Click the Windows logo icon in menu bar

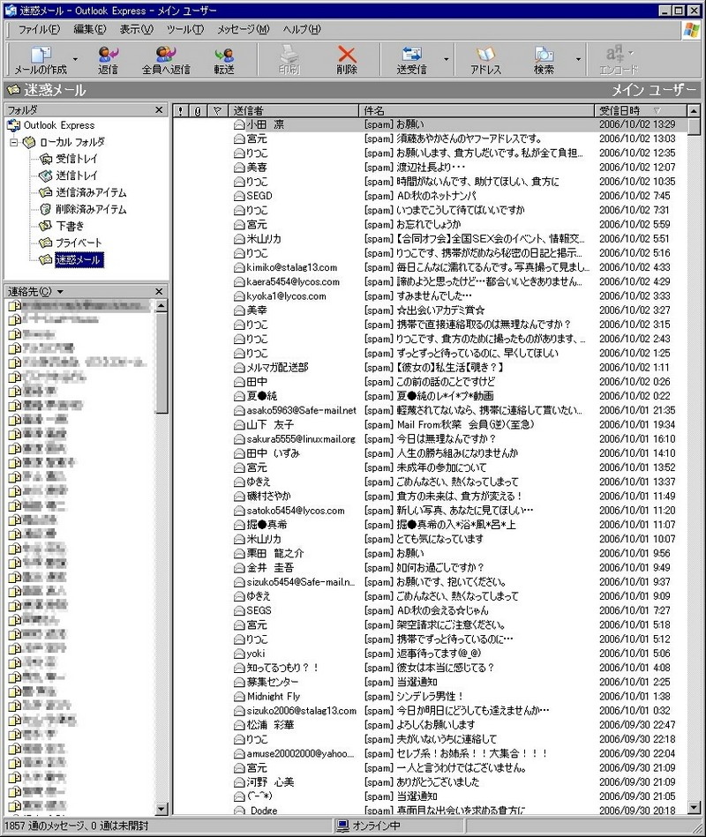[692, 30]
